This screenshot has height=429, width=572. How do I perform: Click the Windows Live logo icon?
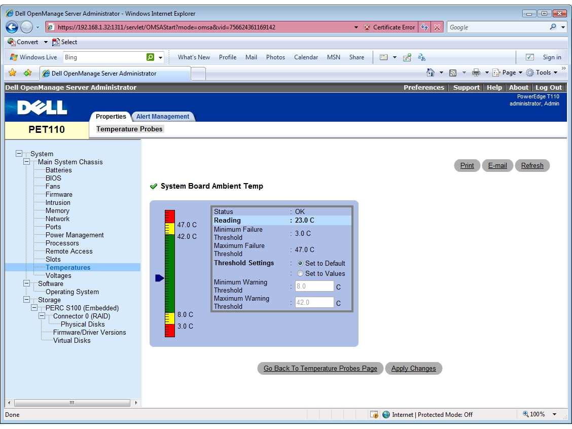point(14,57)
